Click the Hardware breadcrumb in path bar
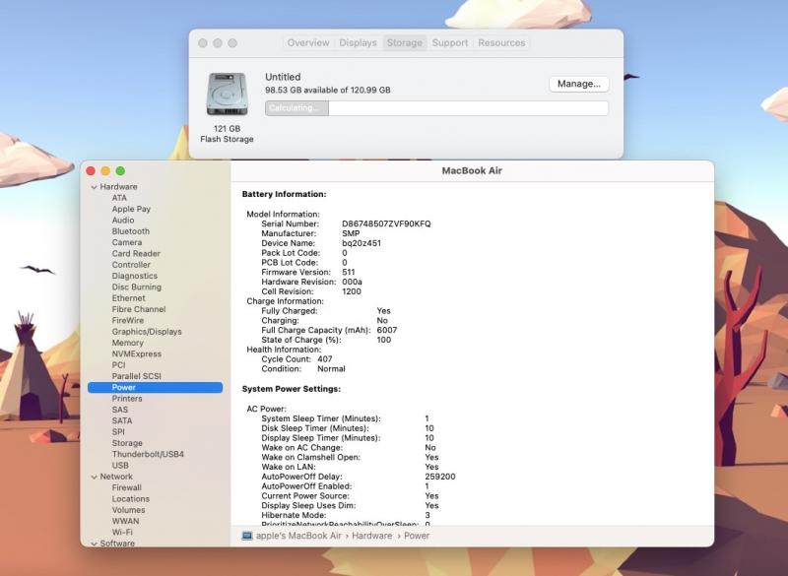788x576 pixels. click(x=371, y=536)
